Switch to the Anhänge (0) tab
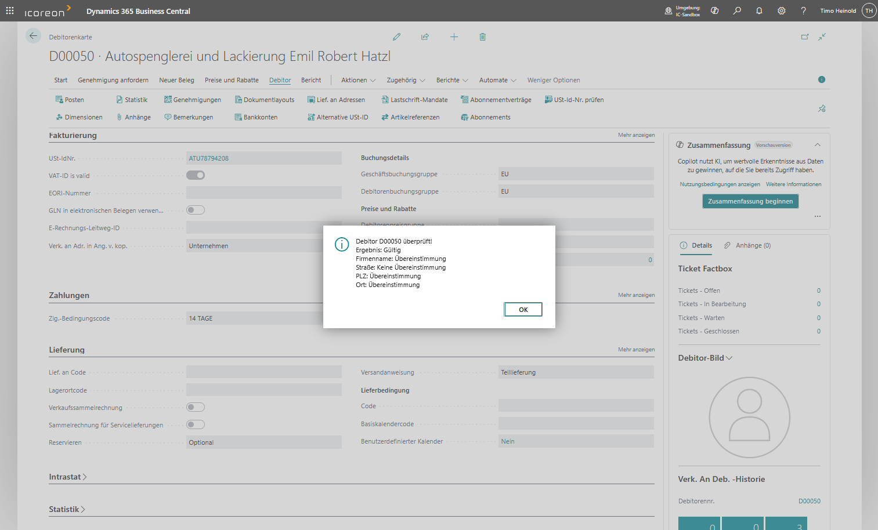The image size is (878, 530). tap(747, 245)
